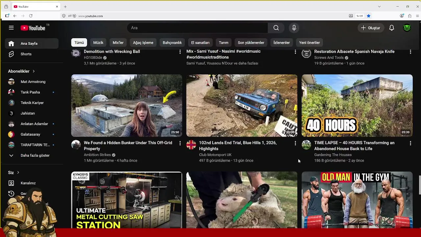Open options for Hidden Bunker video

[180, 143]
